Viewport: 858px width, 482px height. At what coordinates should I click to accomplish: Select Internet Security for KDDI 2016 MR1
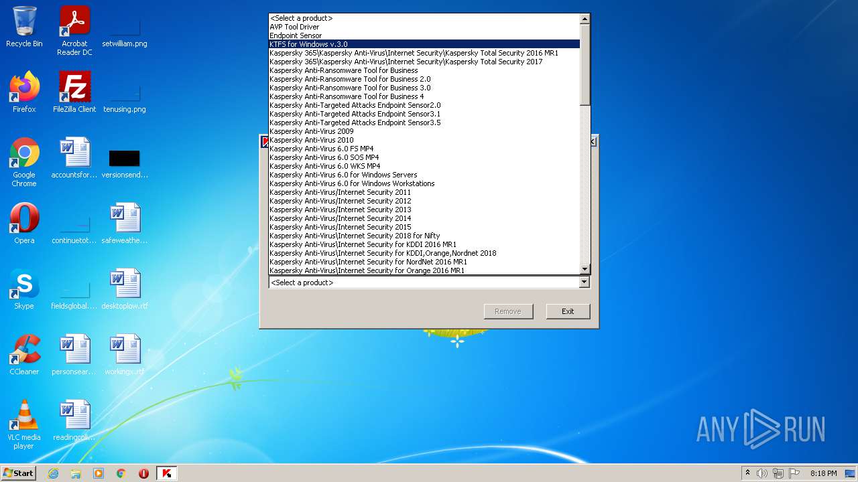pyautogui.click(x=424, y=244)
